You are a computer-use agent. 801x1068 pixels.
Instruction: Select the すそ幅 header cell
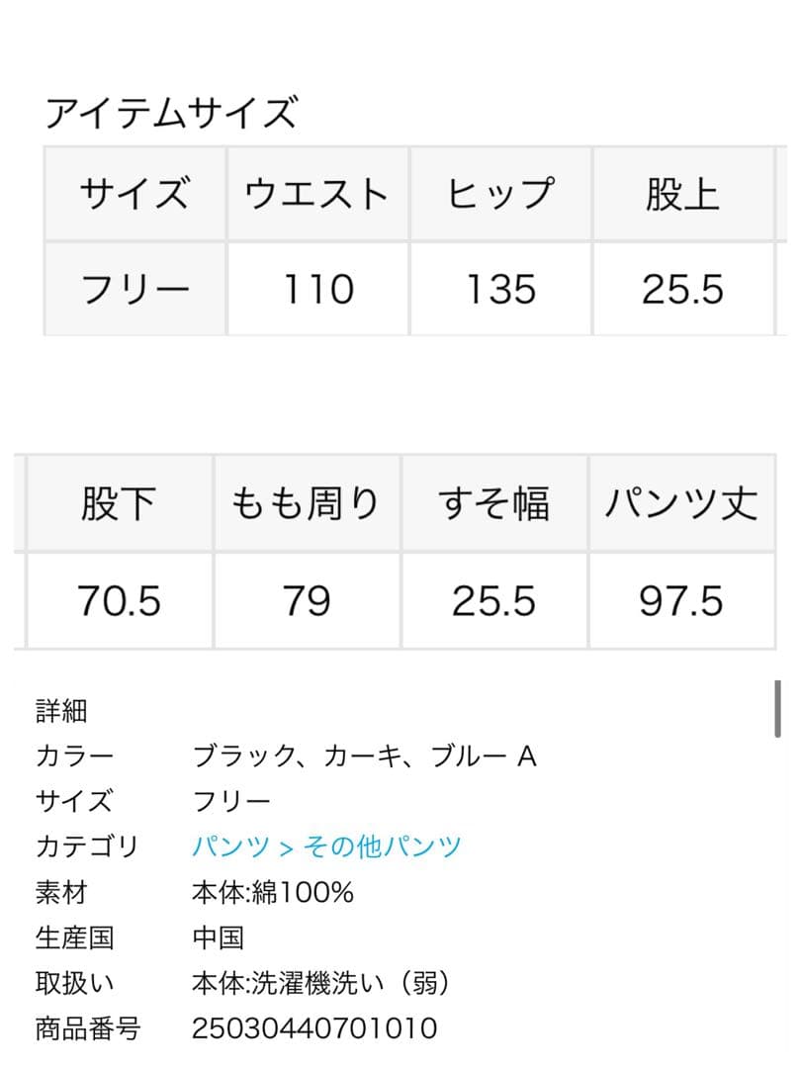(491, 503)
